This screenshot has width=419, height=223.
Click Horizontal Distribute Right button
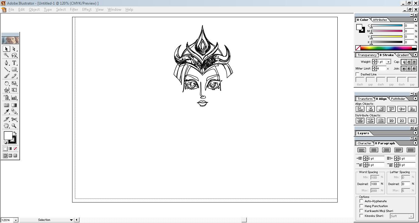(412, 120)
